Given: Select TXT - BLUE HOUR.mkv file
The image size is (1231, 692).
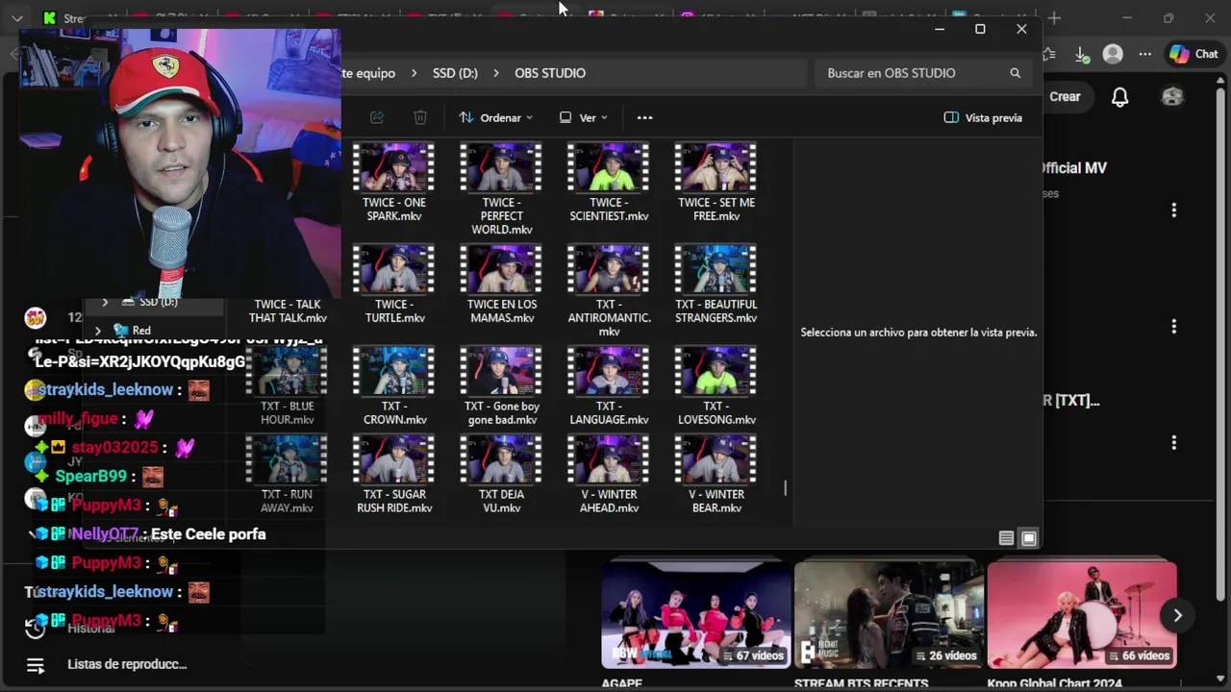Looking at the screenshot, I should point(287,386).
